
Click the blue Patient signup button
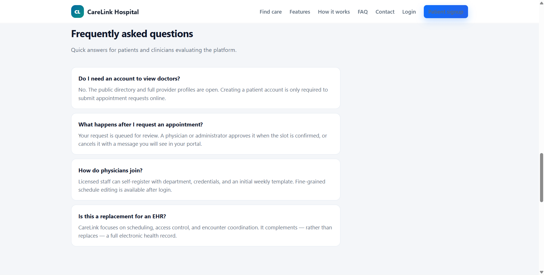coord(446,12)
